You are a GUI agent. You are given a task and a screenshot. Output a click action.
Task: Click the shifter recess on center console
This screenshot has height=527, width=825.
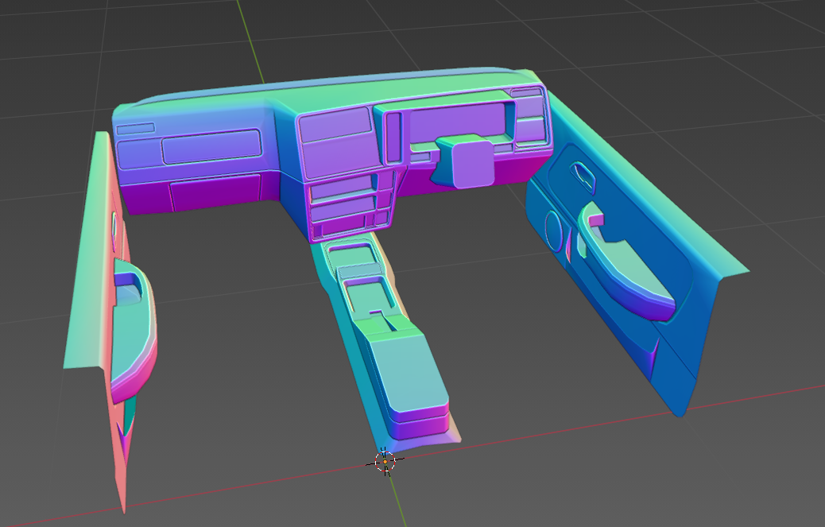(x=368, y=296)
